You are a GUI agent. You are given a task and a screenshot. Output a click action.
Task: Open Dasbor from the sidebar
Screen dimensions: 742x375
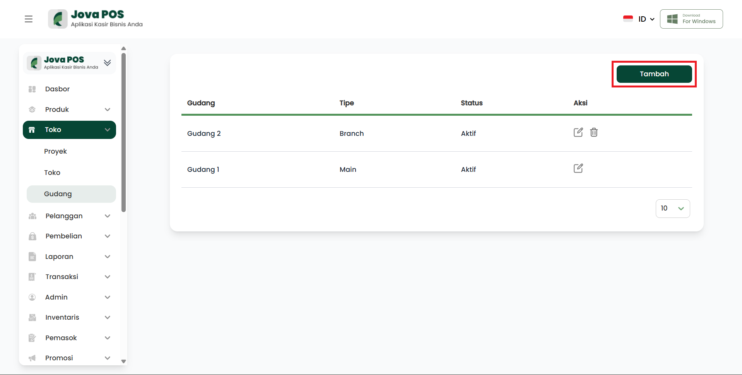click(x=57, y=89)
